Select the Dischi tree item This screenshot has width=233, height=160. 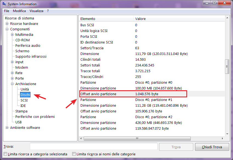(x=25, y=95)
